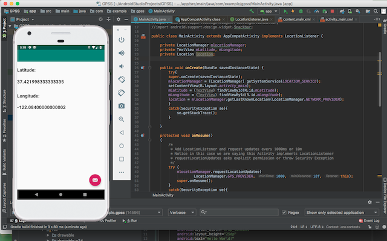This screenshot has height=241, width=387.
Task: Open Project Structure folder icon
Action: (x=368, y=11)
